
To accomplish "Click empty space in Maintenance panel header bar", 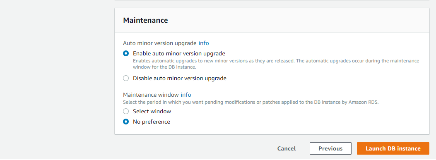I will click(x=298, y=20).
